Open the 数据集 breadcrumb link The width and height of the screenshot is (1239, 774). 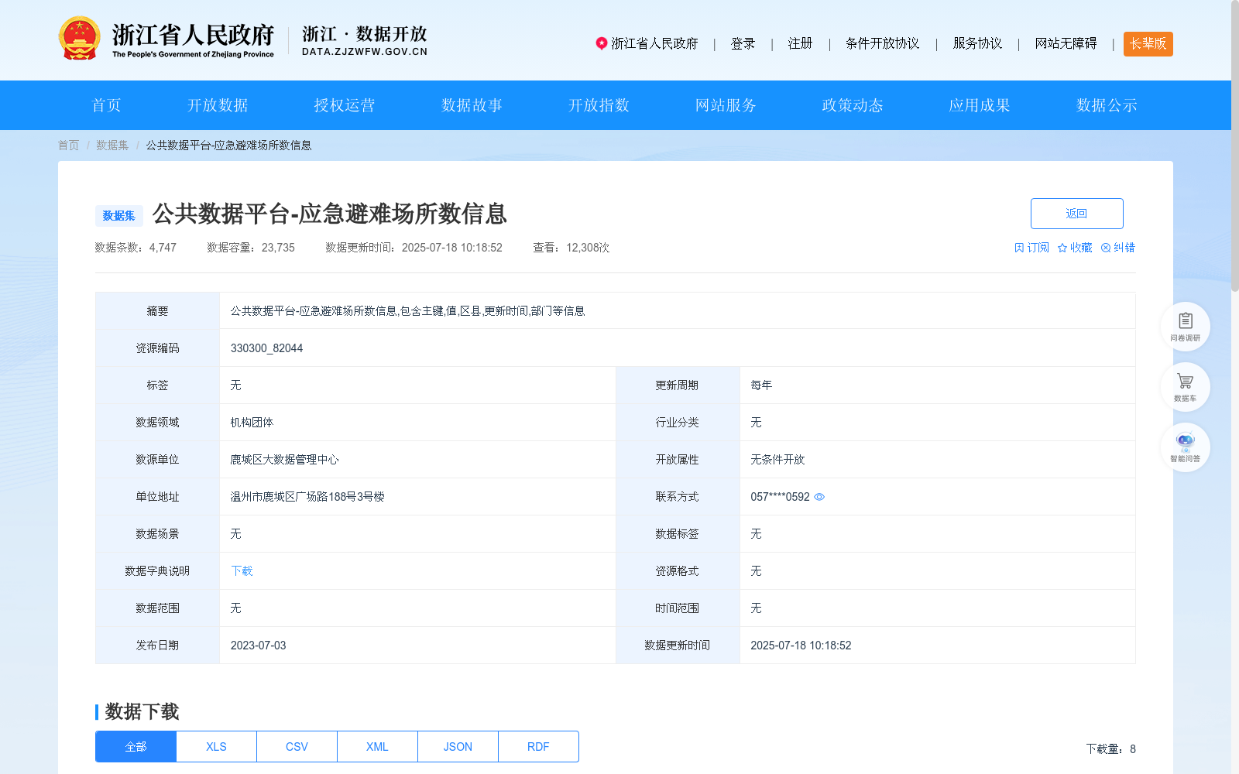click(x=112, y=145)
